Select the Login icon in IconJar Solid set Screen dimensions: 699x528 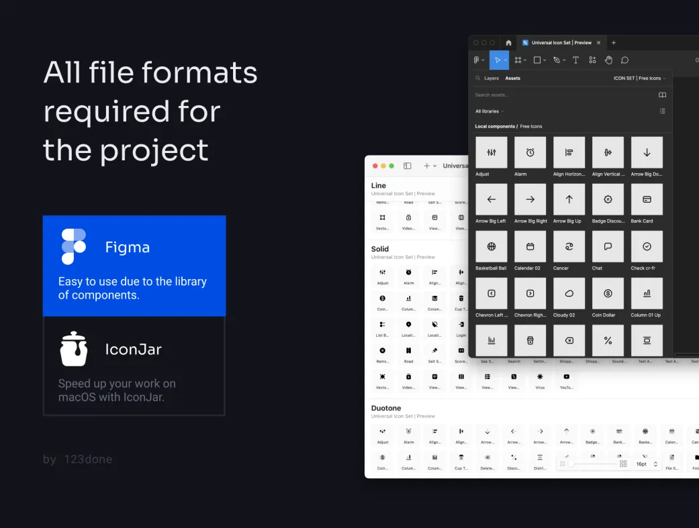coord(461,328)
